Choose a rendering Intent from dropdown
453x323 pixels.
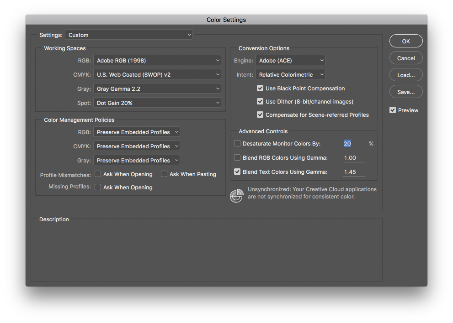pos(290,75)
